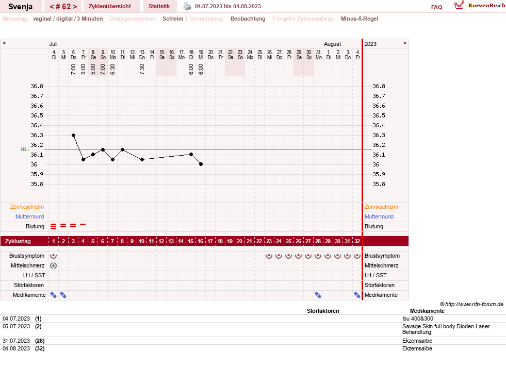Click the Medikamente pill icon on cycle day 28
506x369 pixels.
pos(318,295)
